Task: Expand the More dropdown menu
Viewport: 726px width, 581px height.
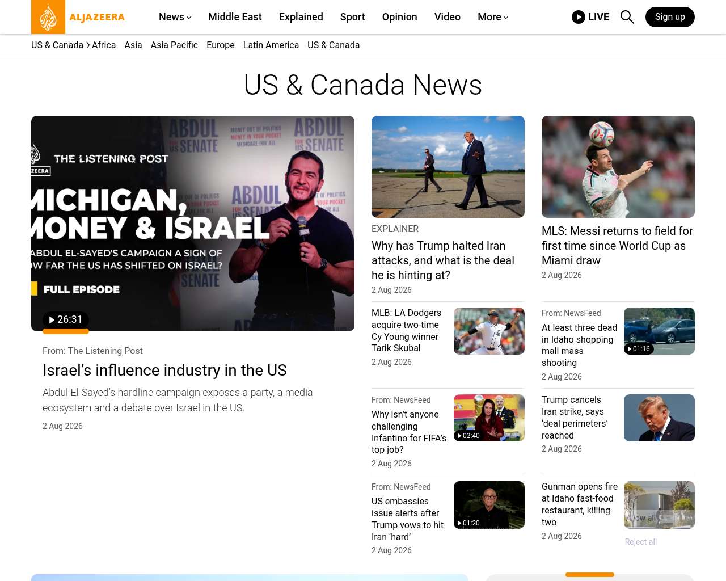Action: [x=493, y=17]
